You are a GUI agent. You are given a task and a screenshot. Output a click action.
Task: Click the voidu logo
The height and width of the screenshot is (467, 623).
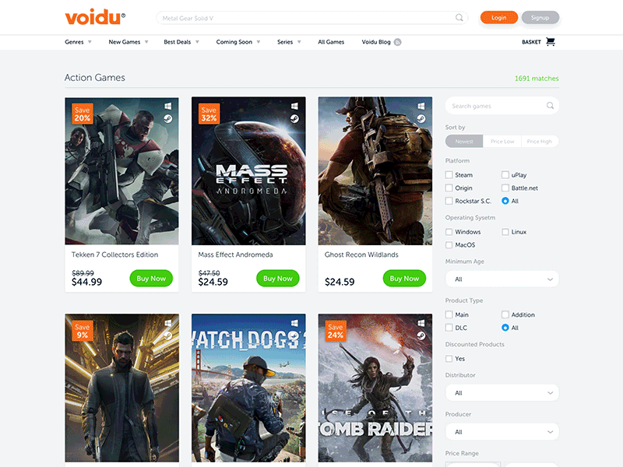pos(95,17)
